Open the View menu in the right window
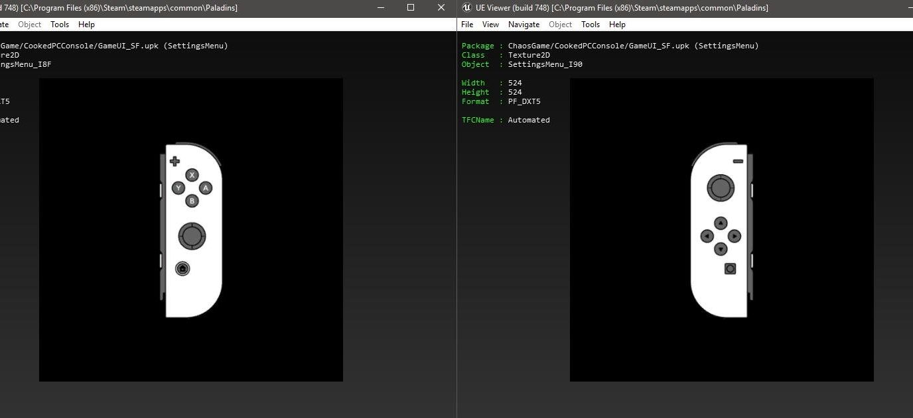This screenshot has height=418, width=913. [490, 25]
